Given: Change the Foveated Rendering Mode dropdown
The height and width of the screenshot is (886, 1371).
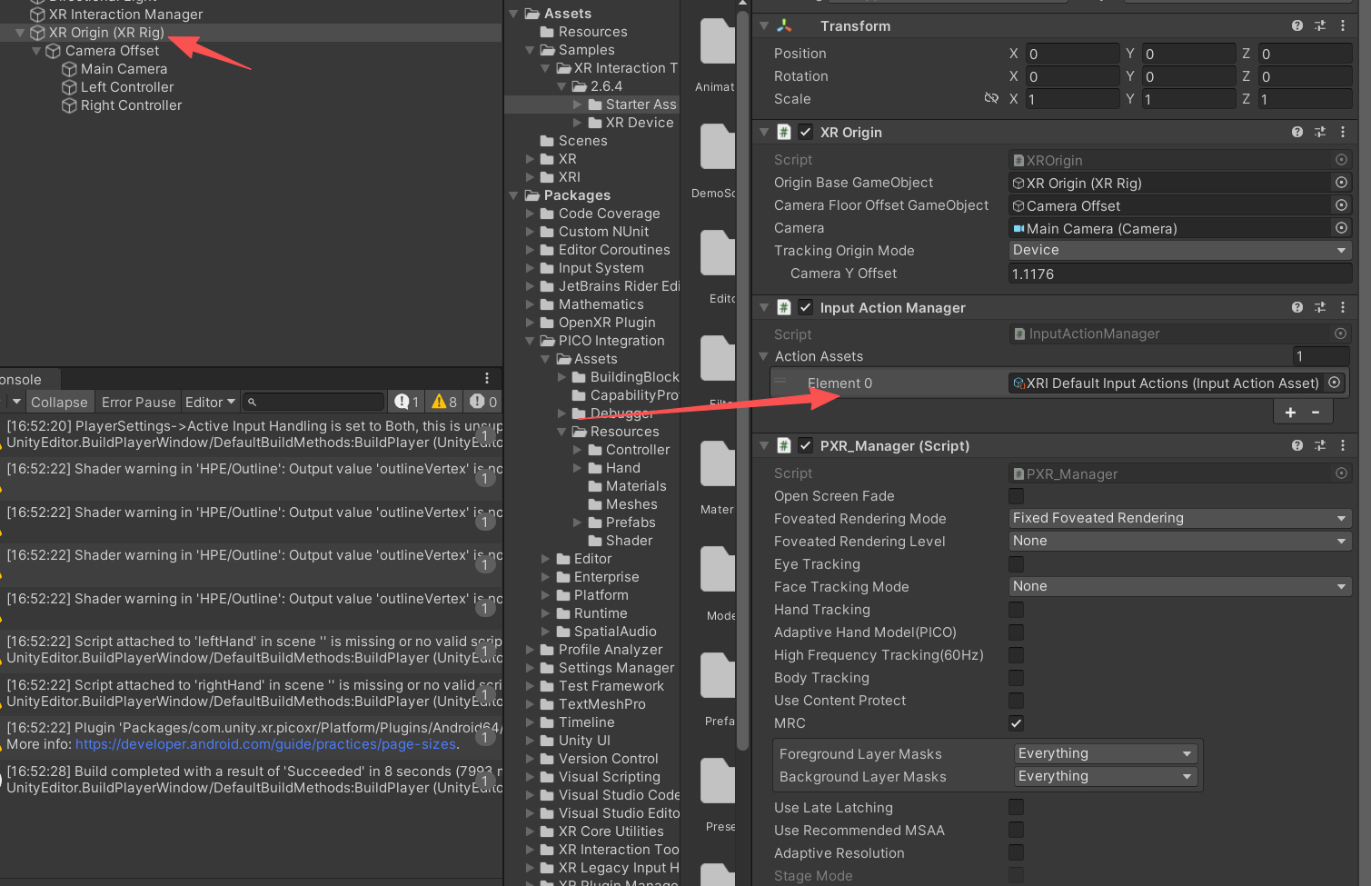Looking at the screenshot, I should 1178,518.
